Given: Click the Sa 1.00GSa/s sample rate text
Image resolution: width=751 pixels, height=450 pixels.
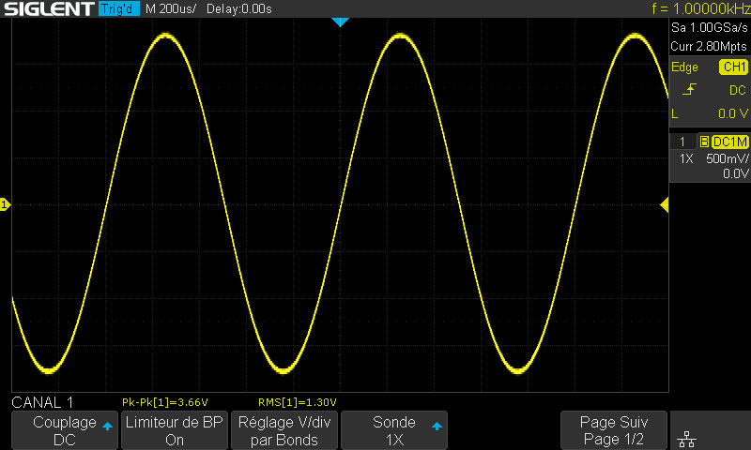Looking at the screenshot, I should pos(710,27).
